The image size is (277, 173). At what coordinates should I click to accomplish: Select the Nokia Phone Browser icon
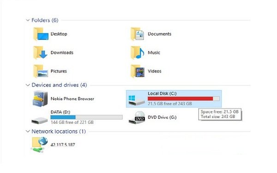(x=40, y=99)
